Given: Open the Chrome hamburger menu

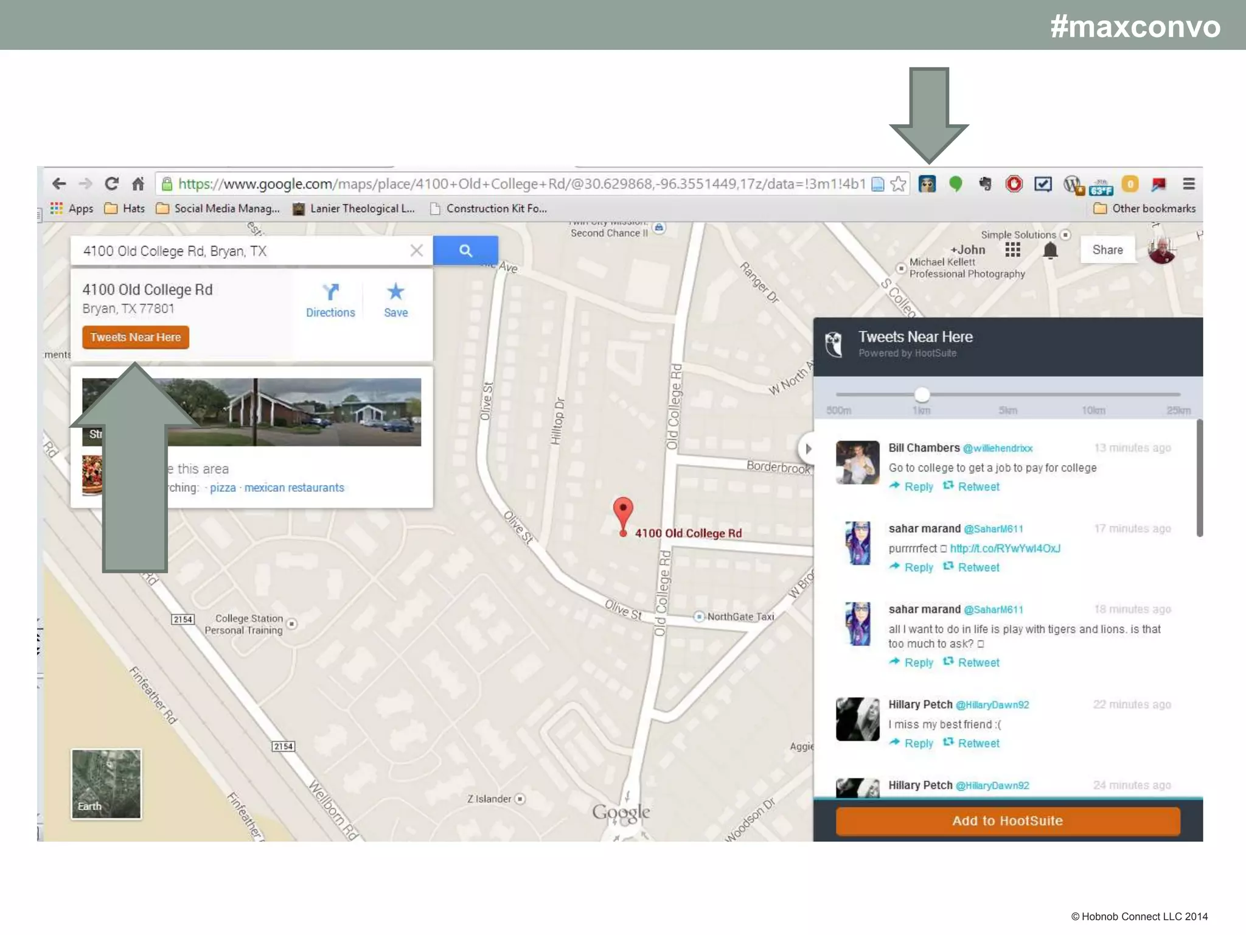Looking at the screenshot, I should coord(1189,183).
